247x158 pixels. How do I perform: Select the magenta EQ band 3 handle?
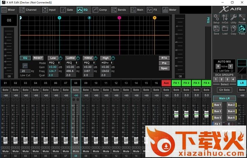tap(119, 18)
